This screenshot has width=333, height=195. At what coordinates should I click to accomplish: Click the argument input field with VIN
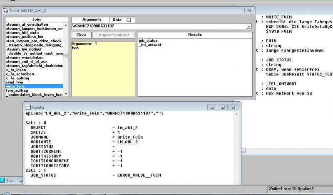click(158, 26)
